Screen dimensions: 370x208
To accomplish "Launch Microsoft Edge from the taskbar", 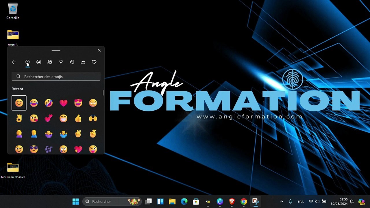I will coord(184,201).
